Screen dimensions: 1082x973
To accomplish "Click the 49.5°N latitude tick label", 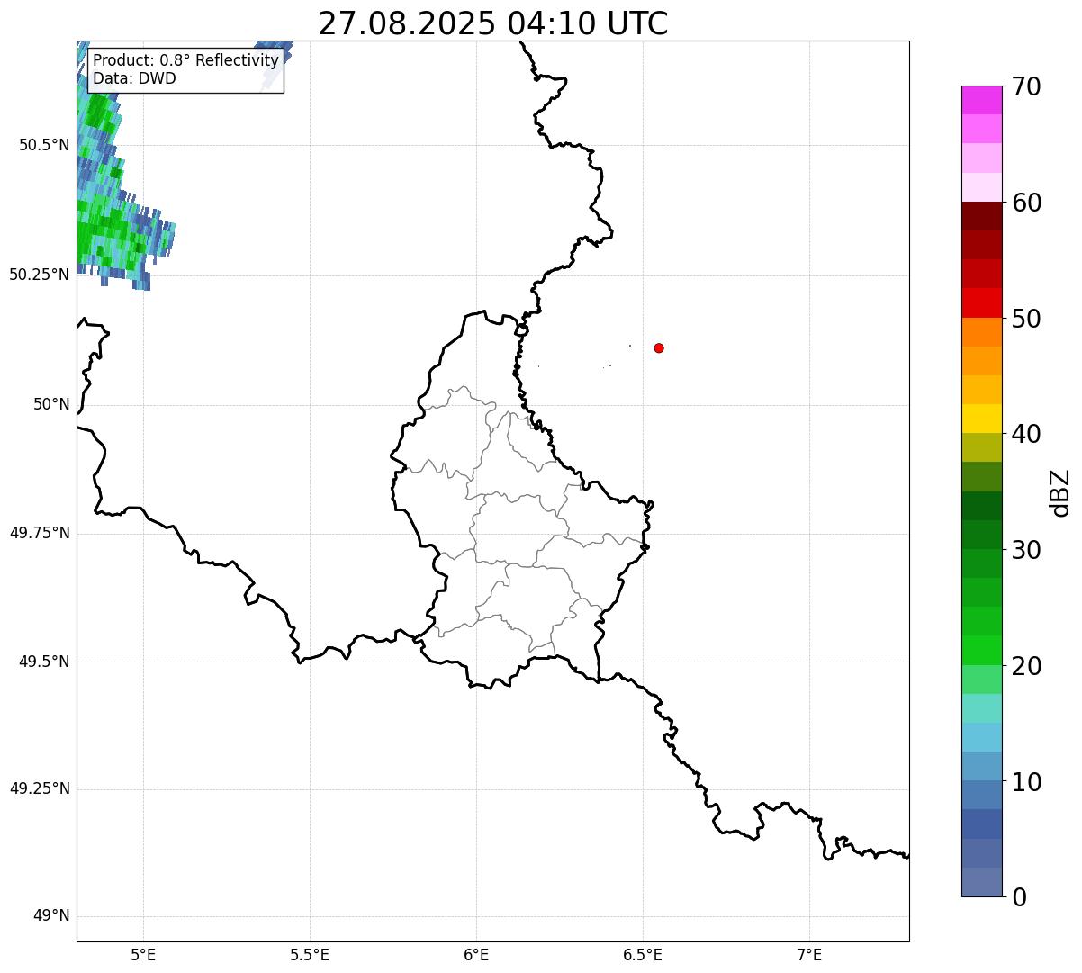I will 44,662.
